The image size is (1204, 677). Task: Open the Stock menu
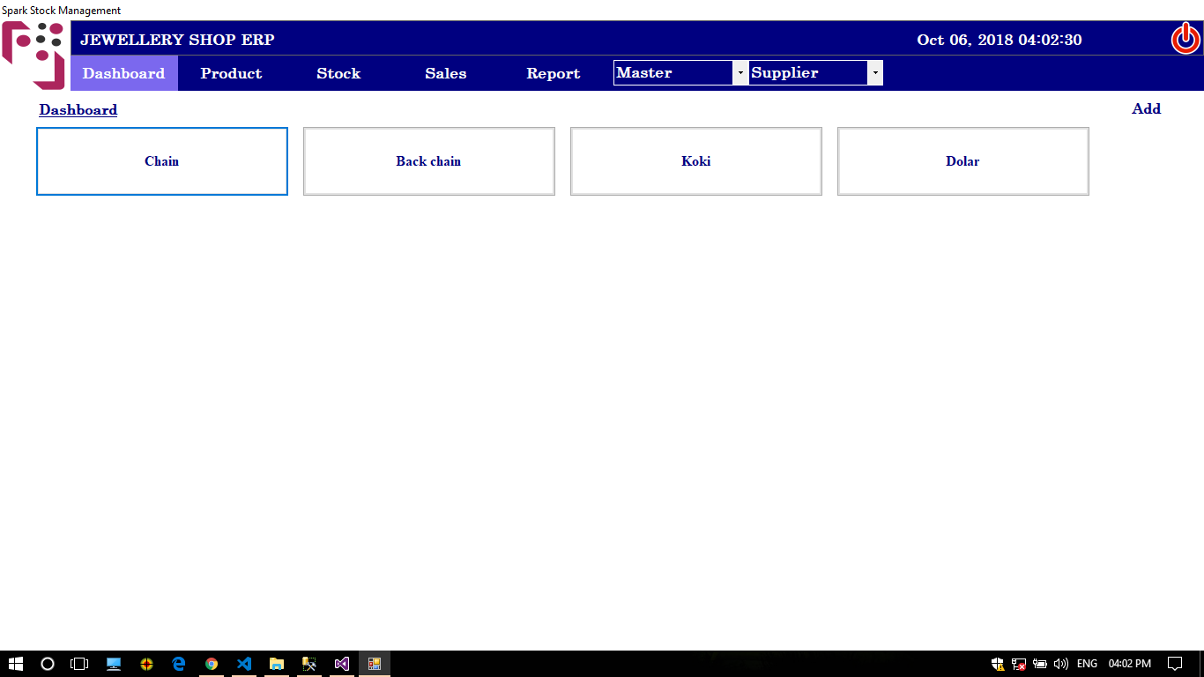pos(338,73)
